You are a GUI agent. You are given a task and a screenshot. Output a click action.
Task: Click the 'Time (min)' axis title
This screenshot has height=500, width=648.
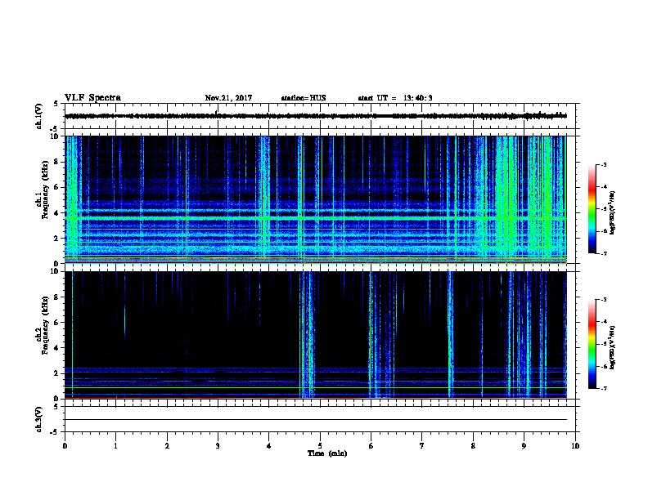point(327,453)
